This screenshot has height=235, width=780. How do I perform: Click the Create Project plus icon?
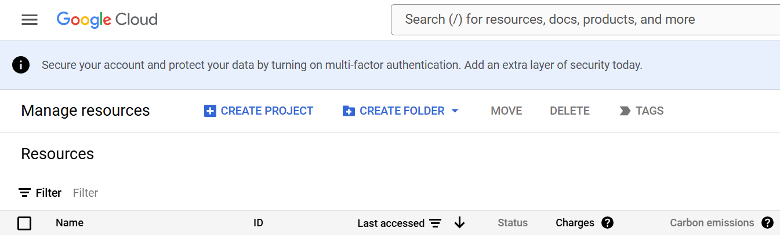(x=210, y=111)
